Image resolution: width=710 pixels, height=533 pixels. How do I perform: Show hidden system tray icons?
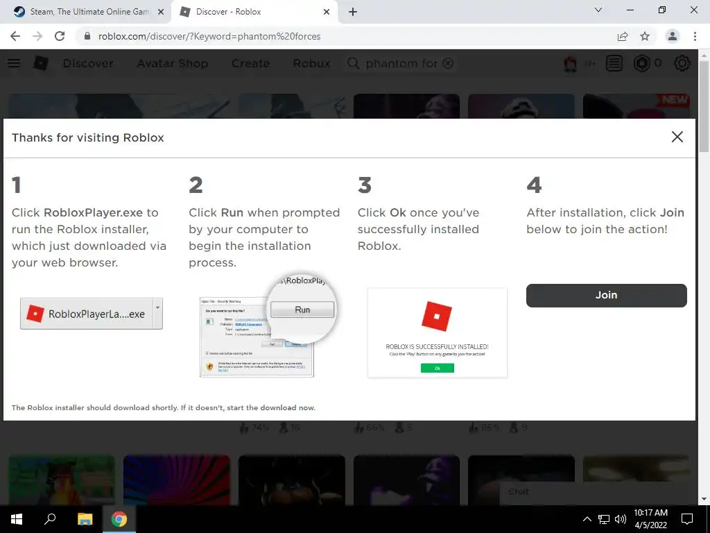587,519
